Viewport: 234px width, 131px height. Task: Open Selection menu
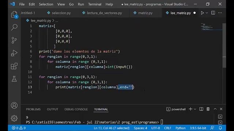point(46,4)
